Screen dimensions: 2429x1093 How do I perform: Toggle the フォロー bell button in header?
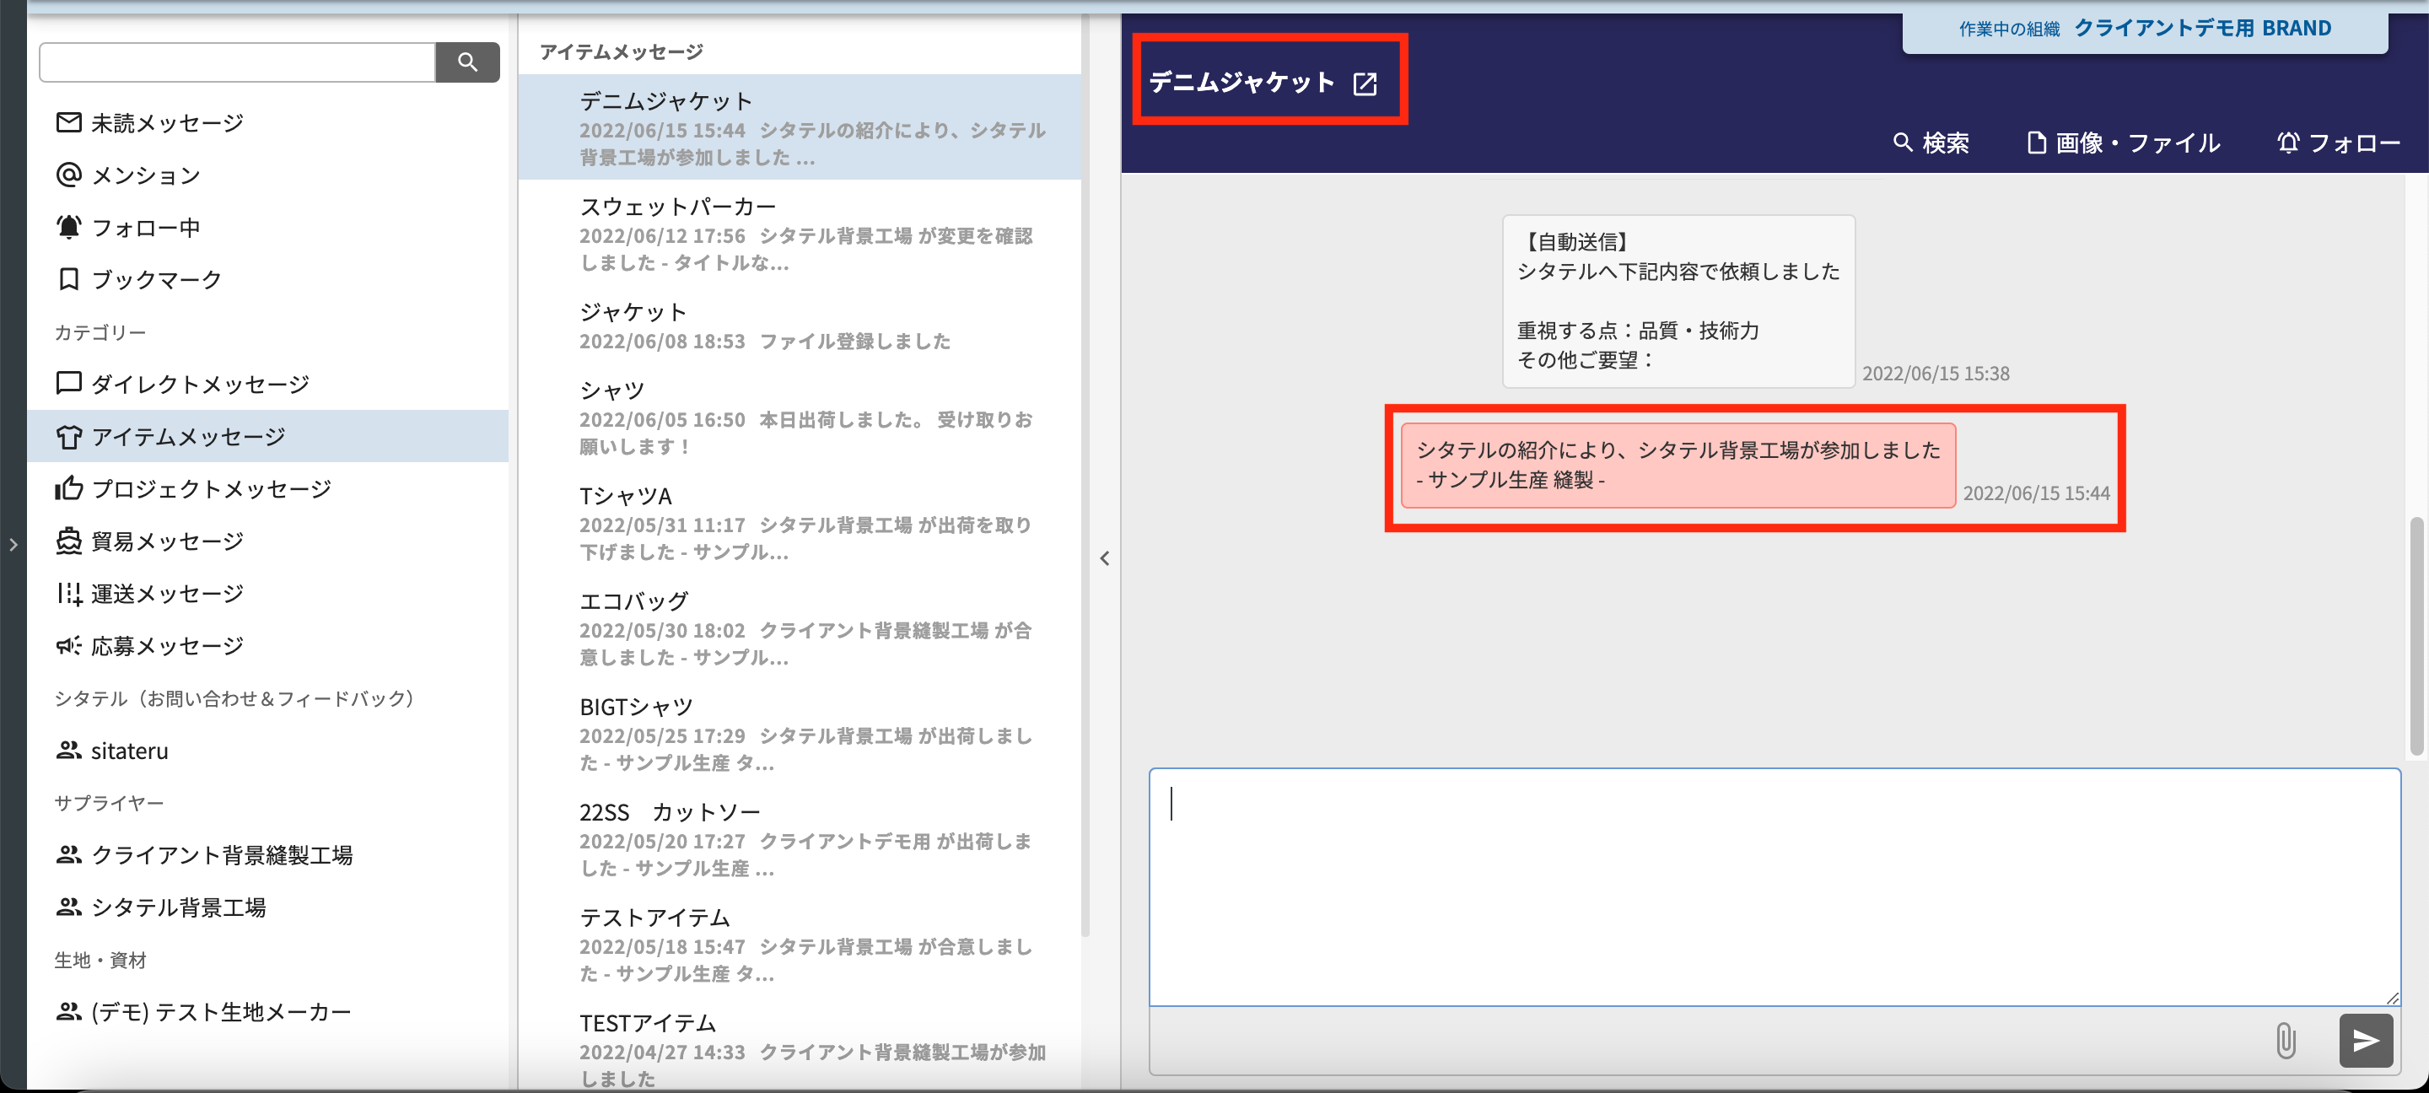[2338, 143]
